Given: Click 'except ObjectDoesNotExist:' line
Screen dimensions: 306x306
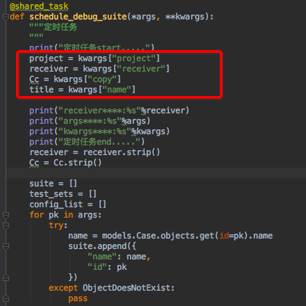Looking at the screenshot, I should [x=111, y=288].
